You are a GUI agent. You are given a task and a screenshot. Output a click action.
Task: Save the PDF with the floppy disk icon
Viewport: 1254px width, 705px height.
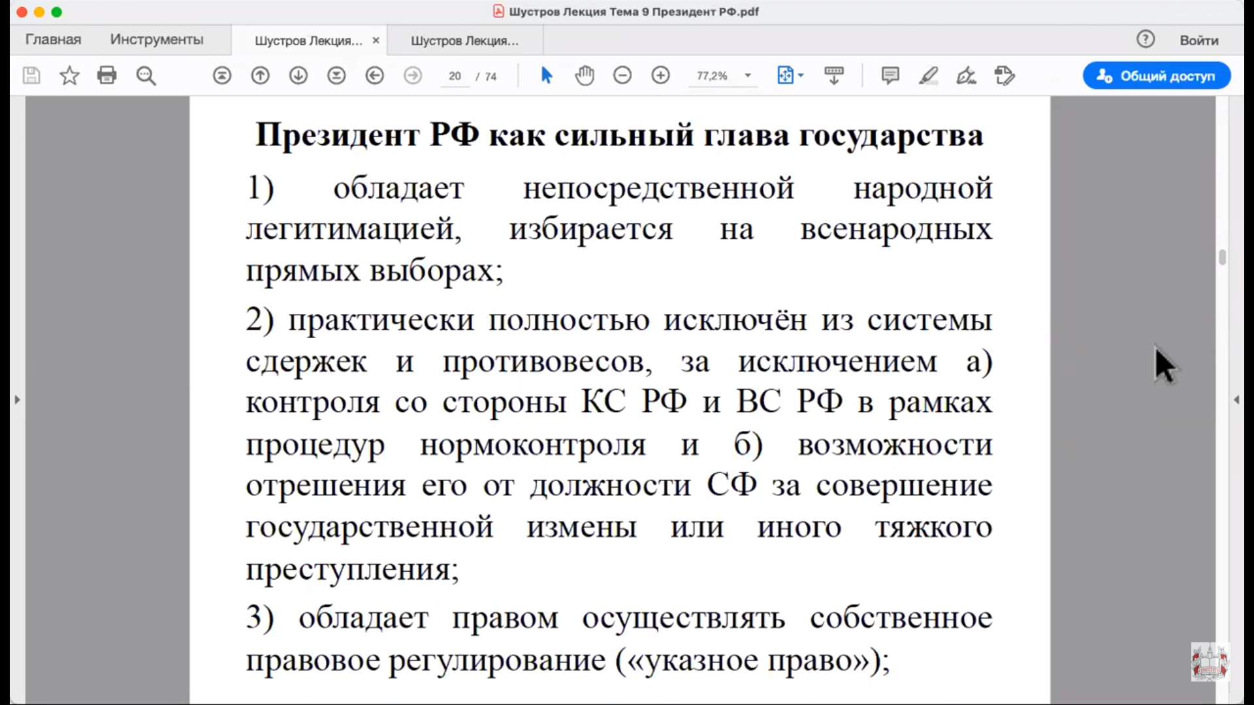[31, 76]
